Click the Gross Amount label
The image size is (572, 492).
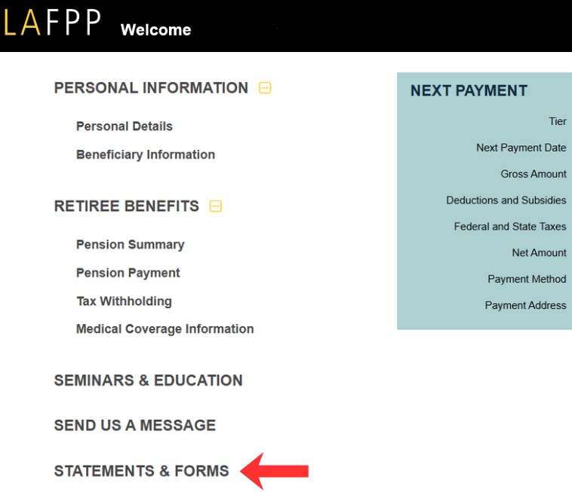point(533,174)
